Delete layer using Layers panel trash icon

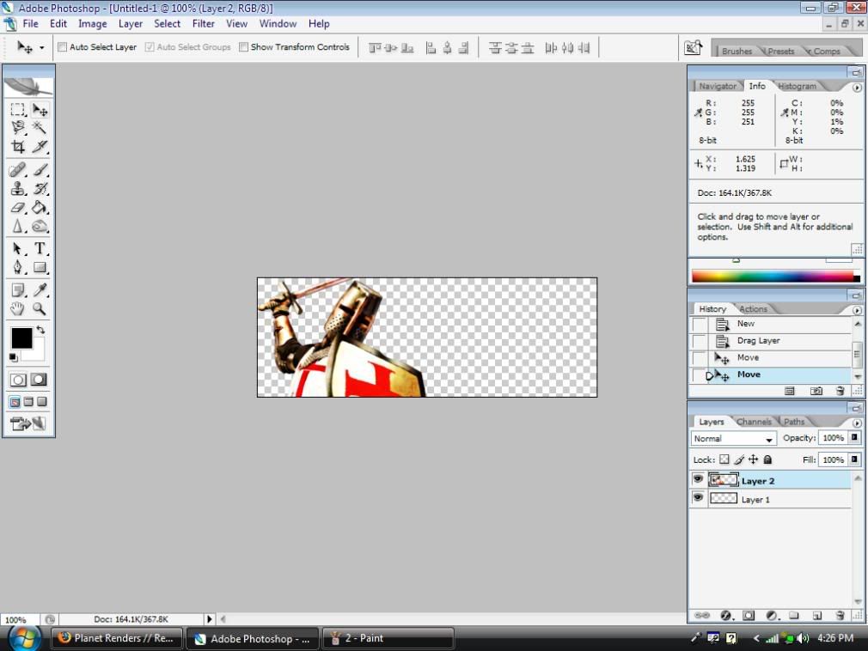click(x=840, y=615)
